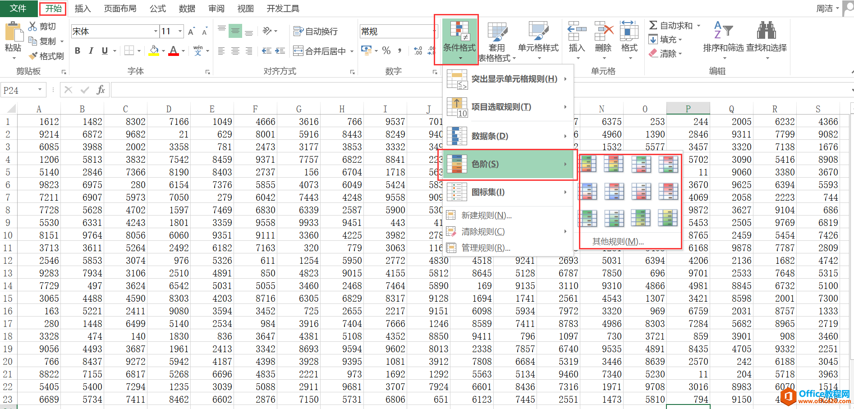Click the insert function fx icon
The width and height of the screenshot is (854, 409).
pos(101,90)
